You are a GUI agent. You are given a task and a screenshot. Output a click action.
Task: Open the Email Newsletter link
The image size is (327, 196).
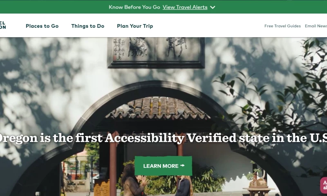click(x=316, y=26)
